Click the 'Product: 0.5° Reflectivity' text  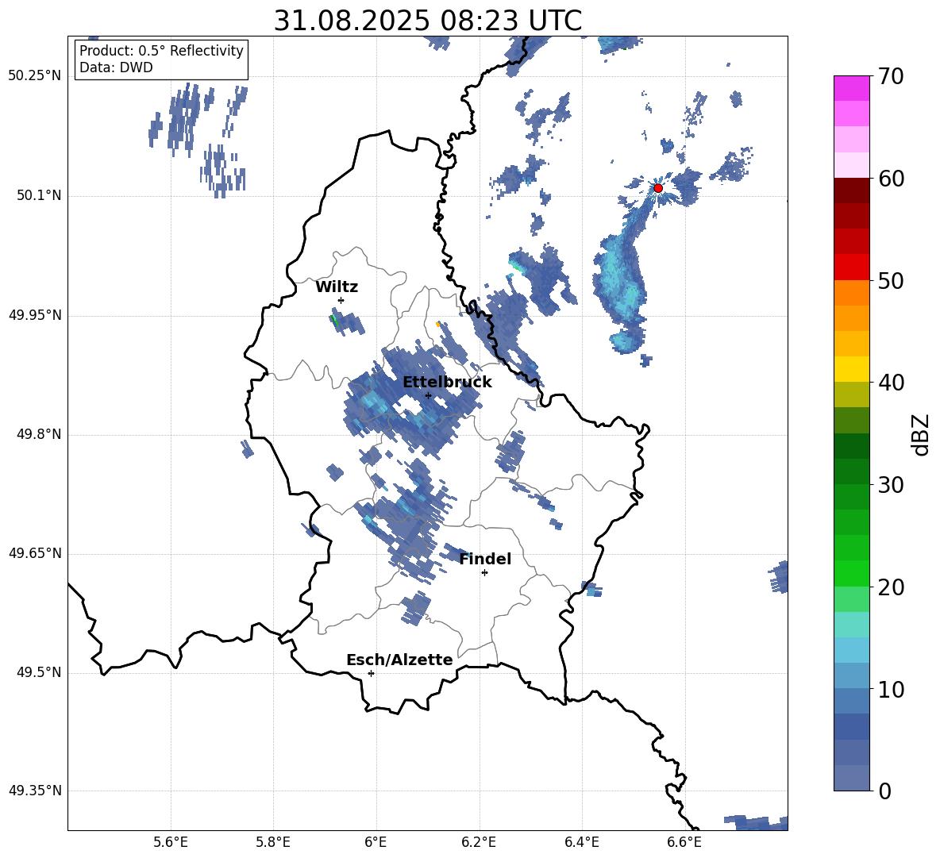[161, 50]
